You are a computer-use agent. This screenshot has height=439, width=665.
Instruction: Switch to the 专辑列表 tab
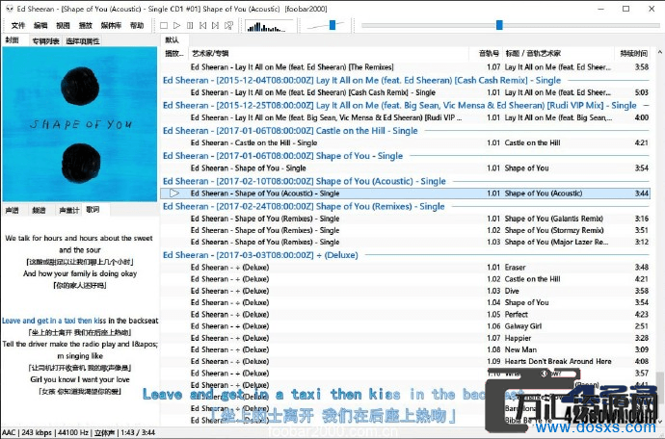[x=46, y=41]
